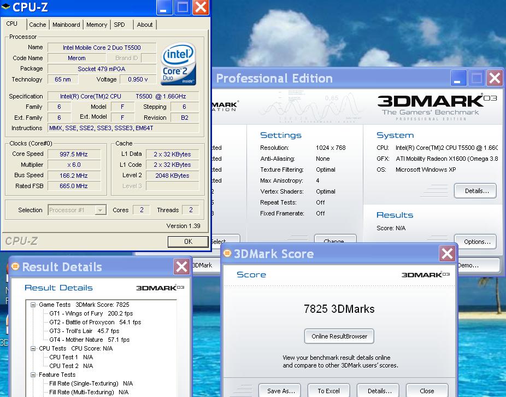The width and height of the screenshot is (506, 397).
Task: Switch to the Cache tab in CPU-Z
Action: tap(38, 25)
